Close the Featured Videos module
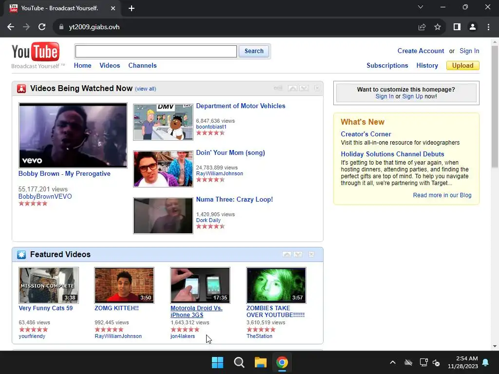 coord(311,254)
